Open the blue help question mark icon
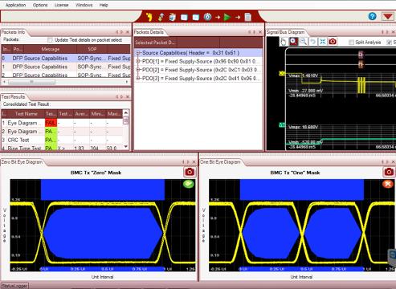 (372, 17)
